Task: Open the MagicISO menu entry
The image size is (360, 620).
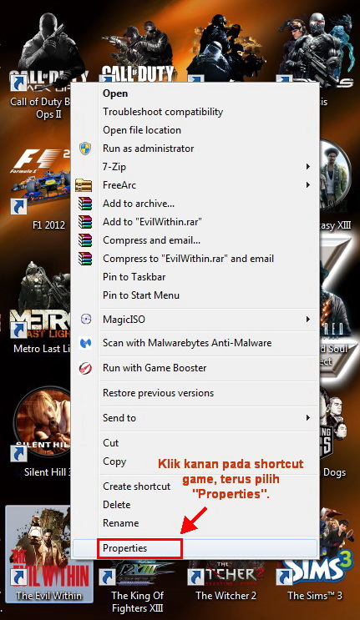Action: [195, 319]
